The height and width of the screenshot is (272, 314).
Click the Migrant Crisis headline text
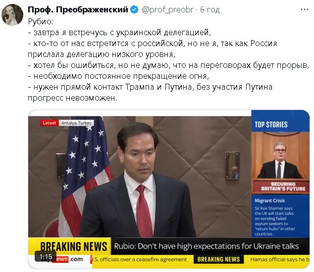(270, 201)
